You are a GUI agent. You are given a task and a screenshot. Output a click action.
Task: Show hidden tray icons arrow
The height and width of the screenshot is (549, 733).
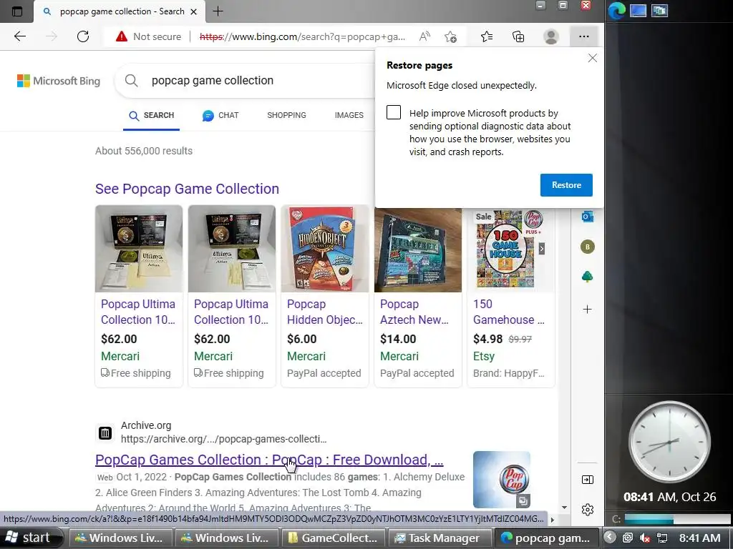point(610,538)
